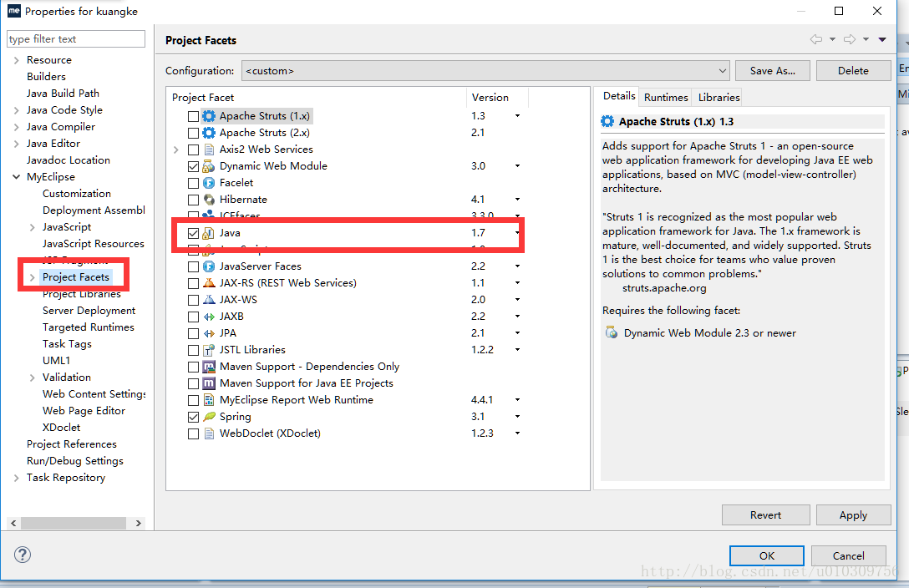Click the type filter text field

76,38
